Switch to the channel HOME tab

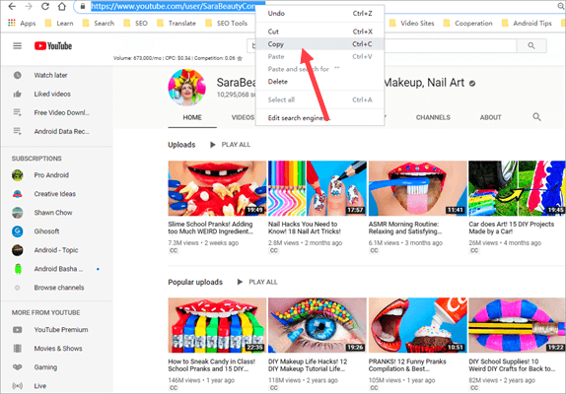192,117
